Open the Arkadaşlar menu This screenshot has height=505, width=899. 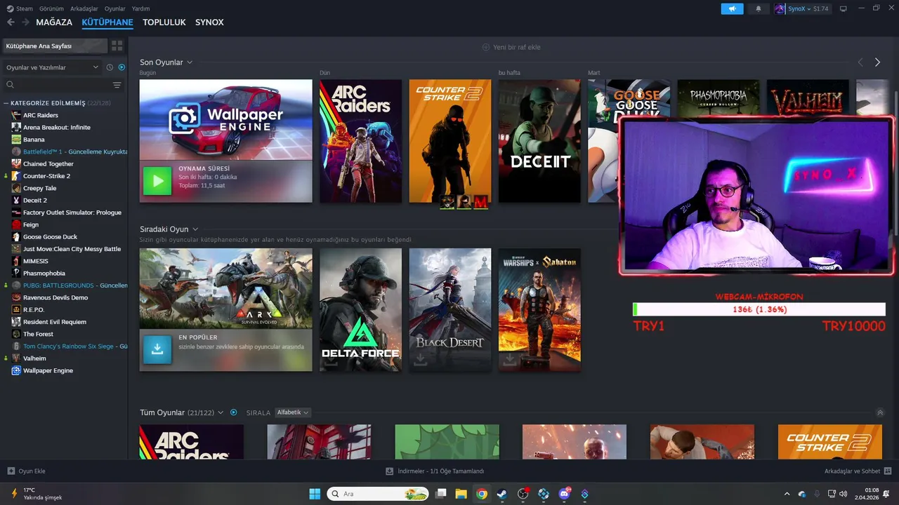coord(84,8)
